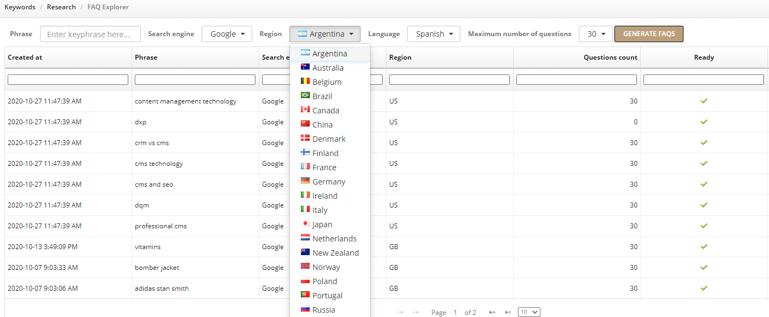
Task: Choose Japan from the region list
Action: (x=330, y=224)
